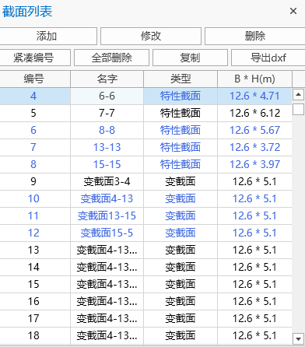The width and height of the screenshot is (305, 347).
Task: Select the section named 7-7
Action: pos(107,113)
